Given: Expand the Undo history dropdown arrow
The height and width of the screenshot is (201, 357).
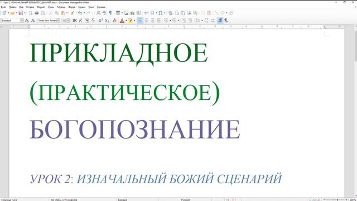Looking at the screenshot, I should [x=84, y=13].
